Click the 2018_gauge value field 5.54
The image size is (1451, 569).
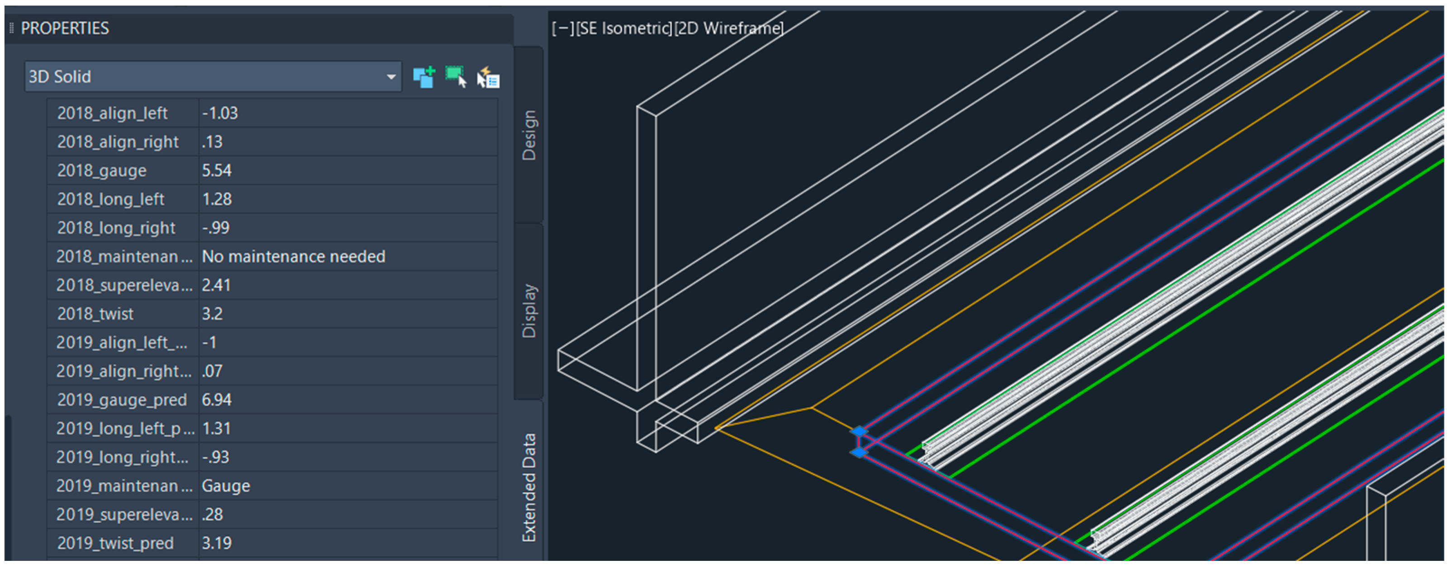[217, 170]
